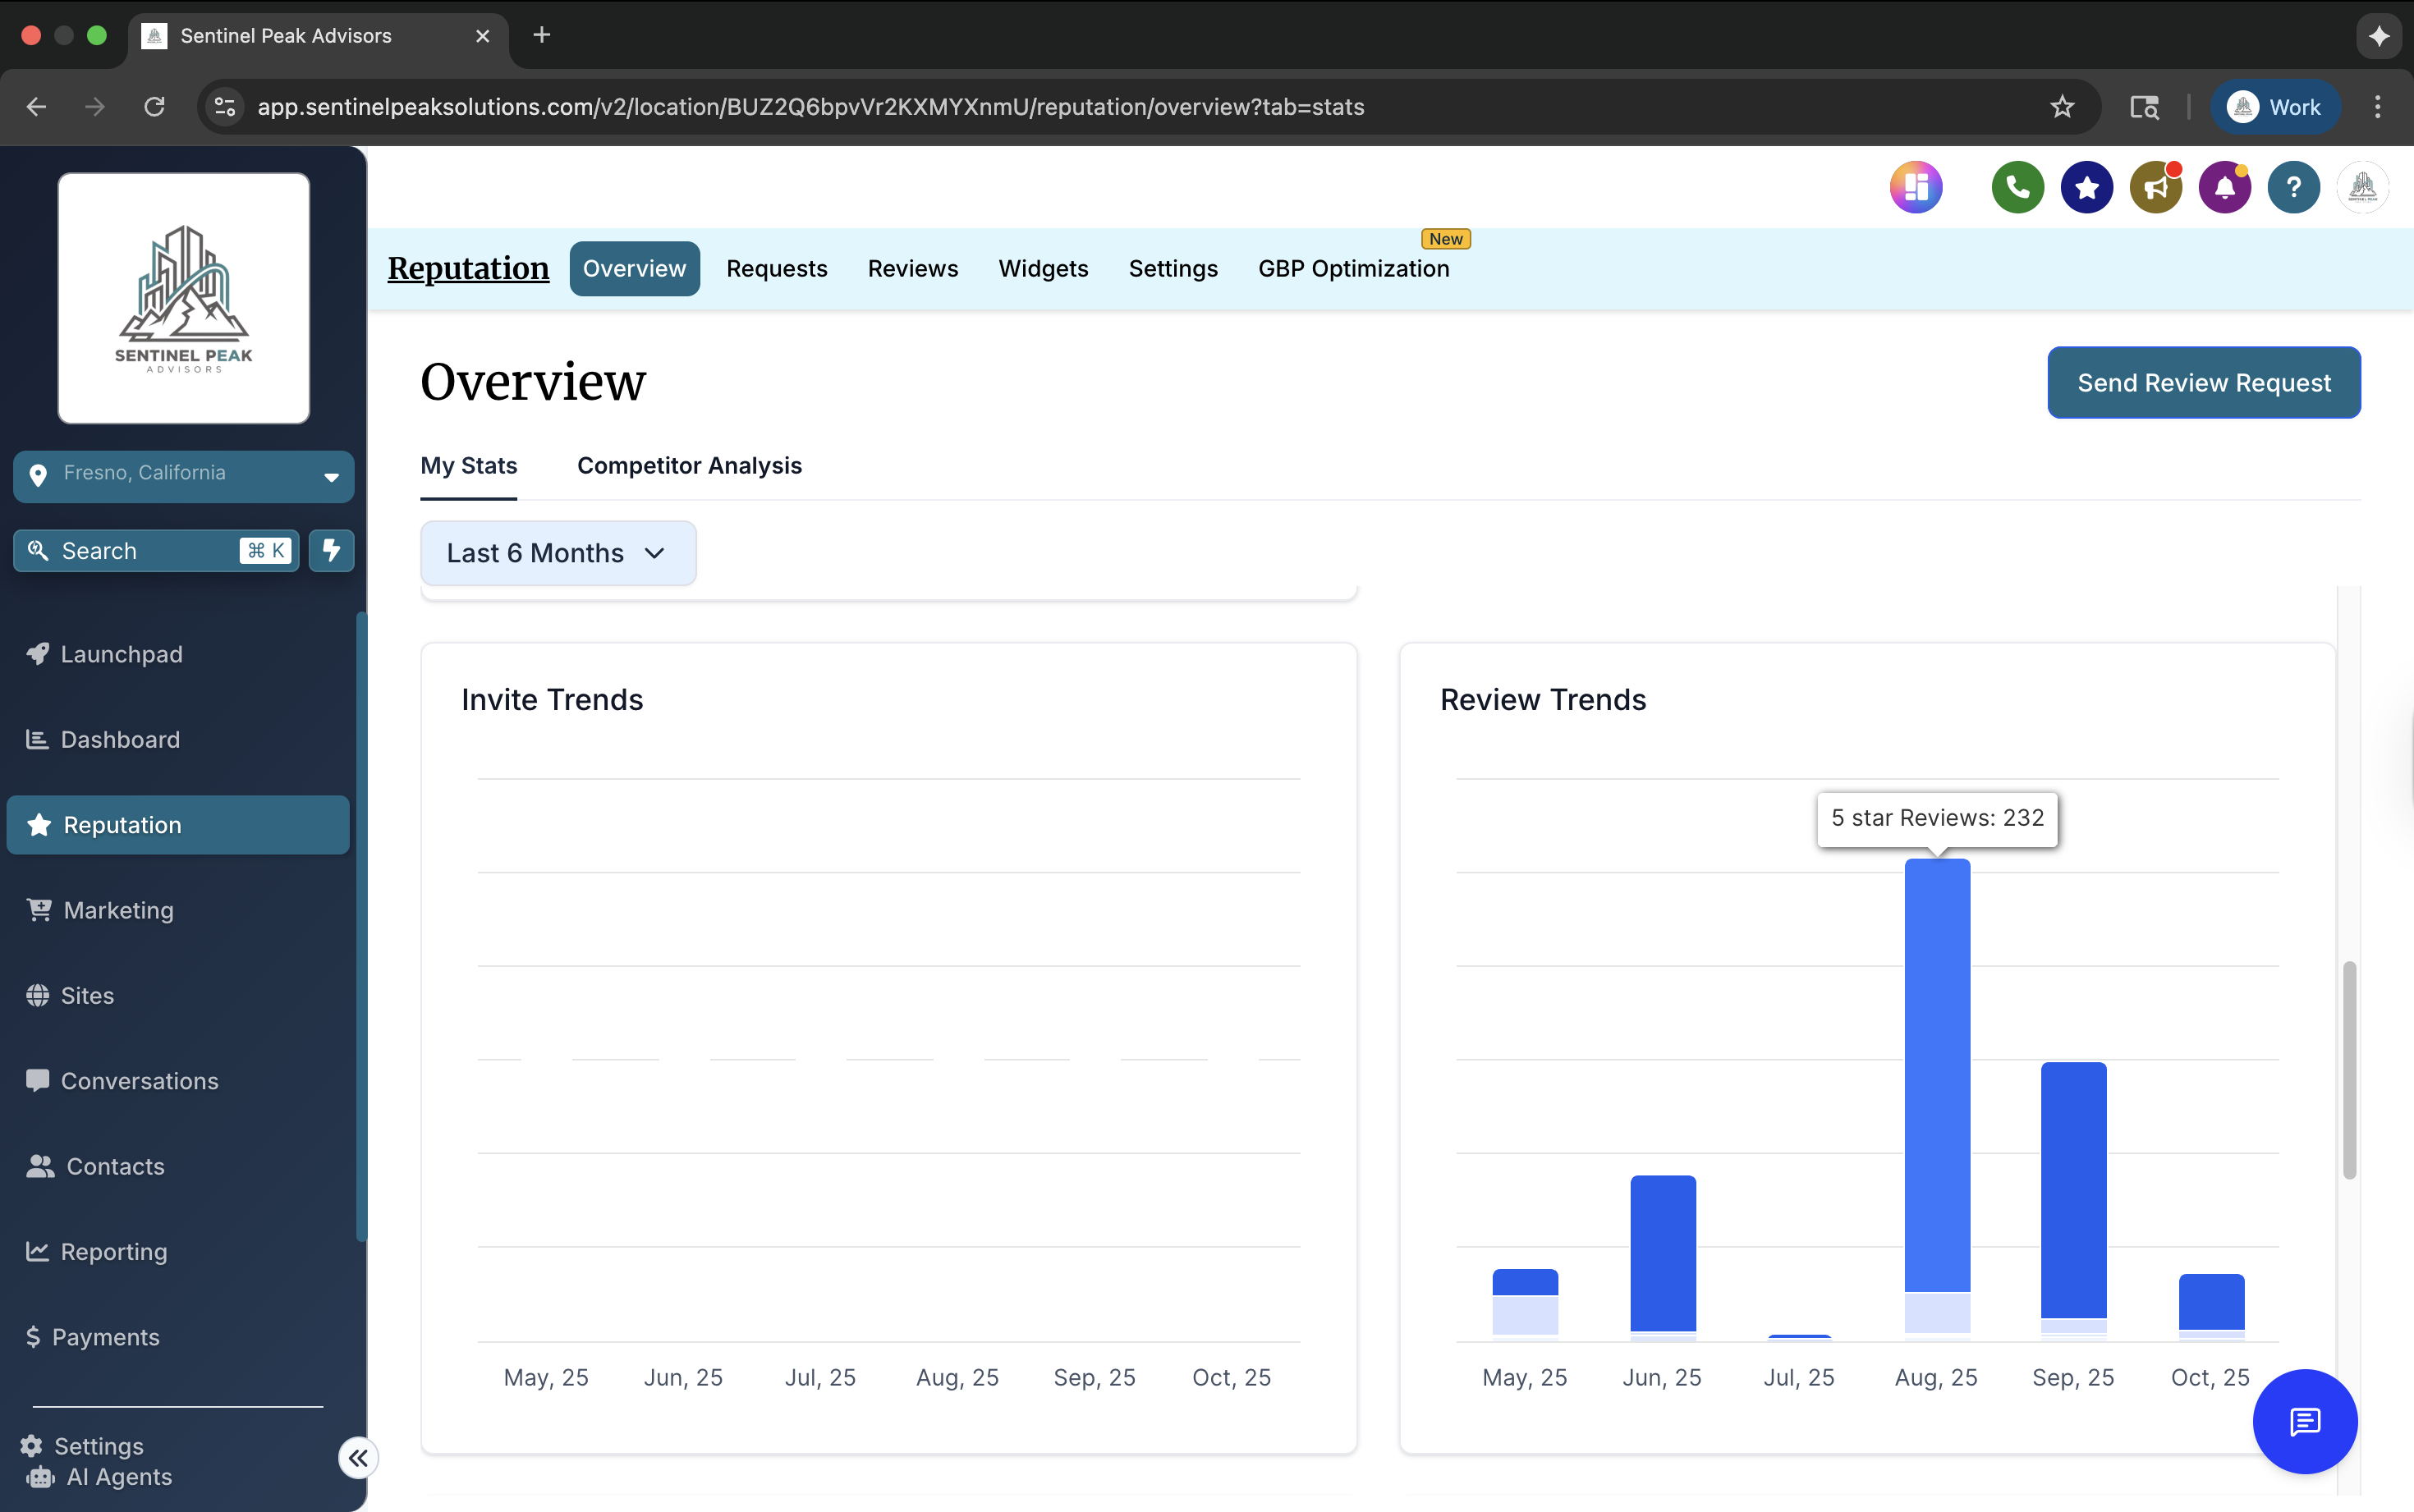Image resolution: width=2414 pixels, height=1512 pixels.
Task: Open the Last 6 Months dropdown
Action: (558, 553)
